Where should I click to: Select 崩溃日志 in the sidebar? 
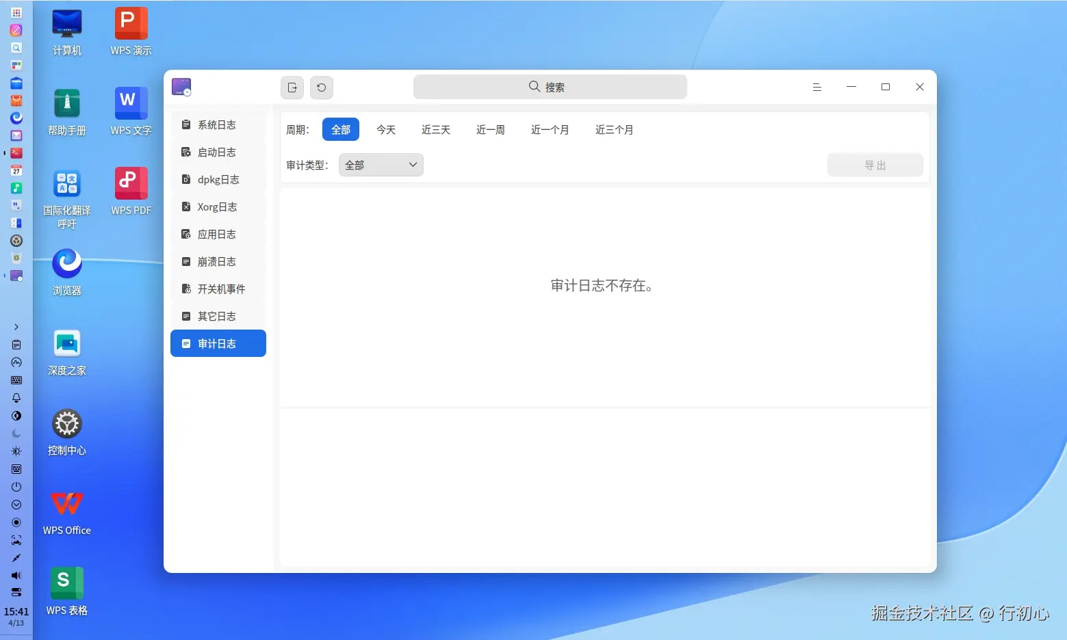click(216, 261)
